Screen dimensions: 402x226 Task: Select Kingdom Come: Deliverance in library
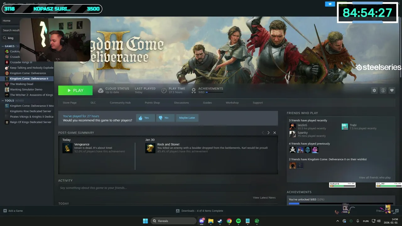click(28, 73)
